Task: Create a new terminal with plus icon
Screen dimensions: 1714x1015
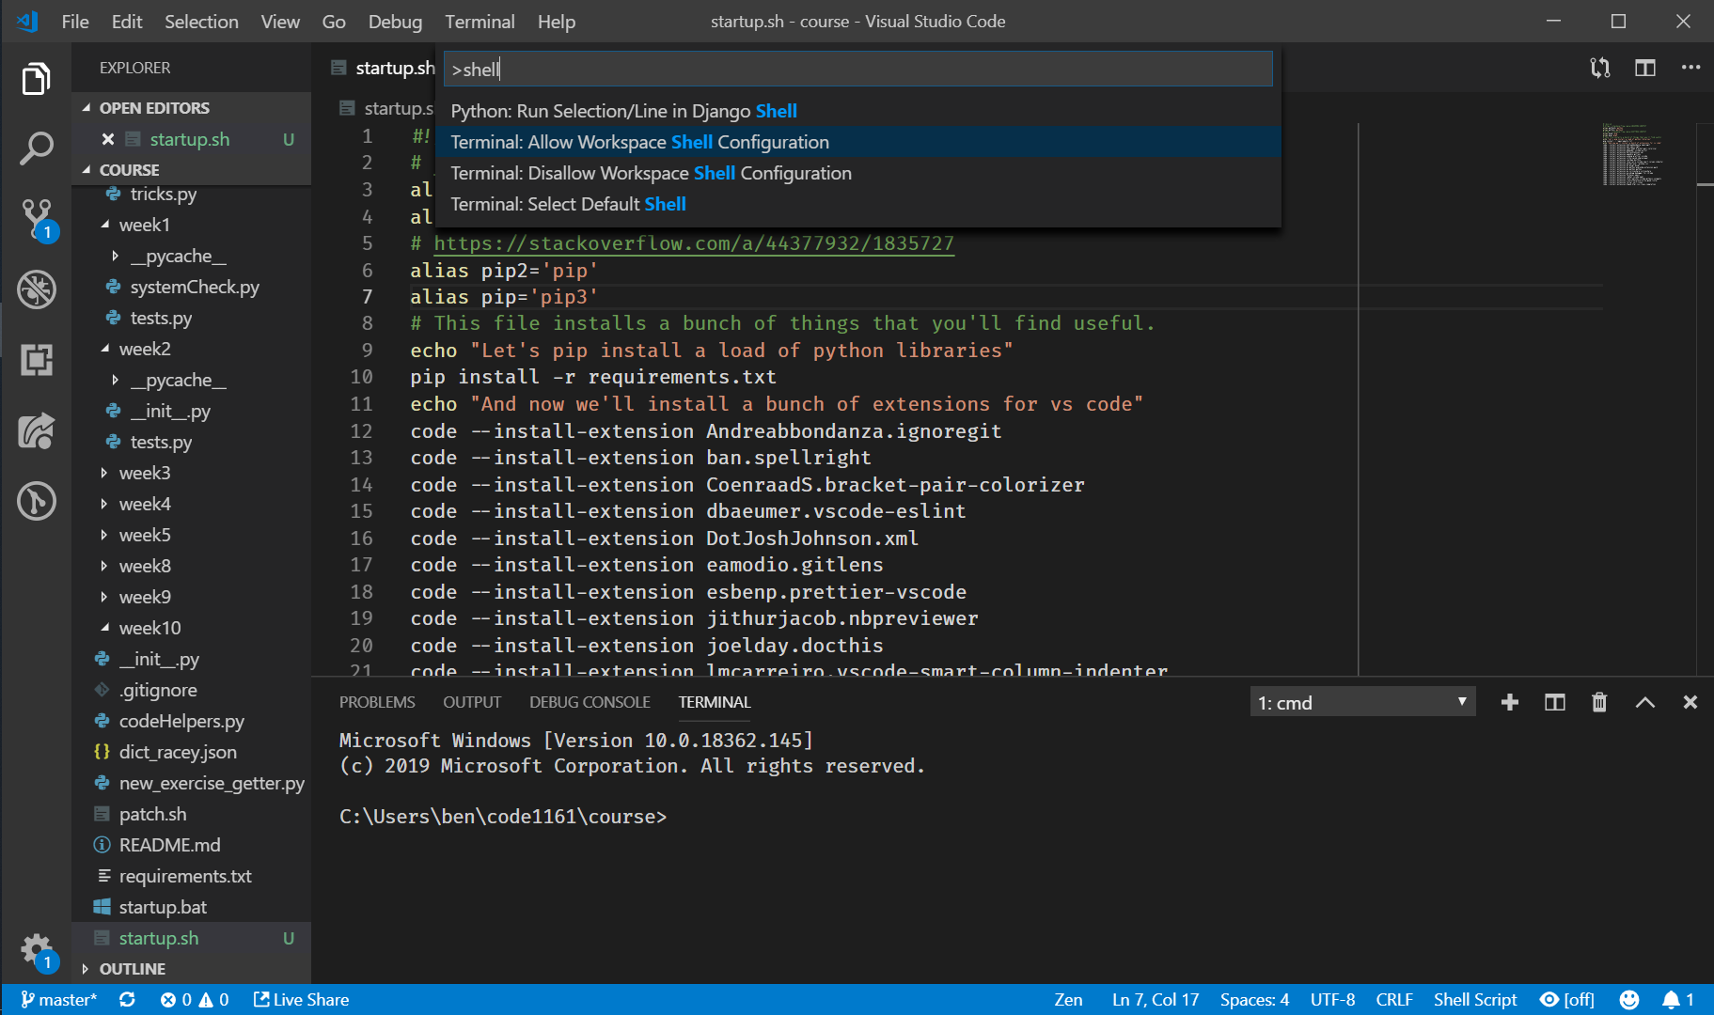Action: click(x=1510, y=702)
